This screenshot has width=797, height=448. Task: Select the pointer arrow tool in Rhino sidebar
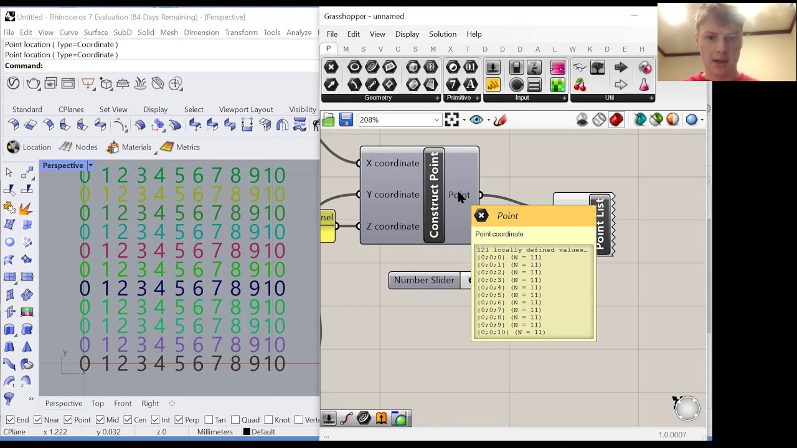9,172
